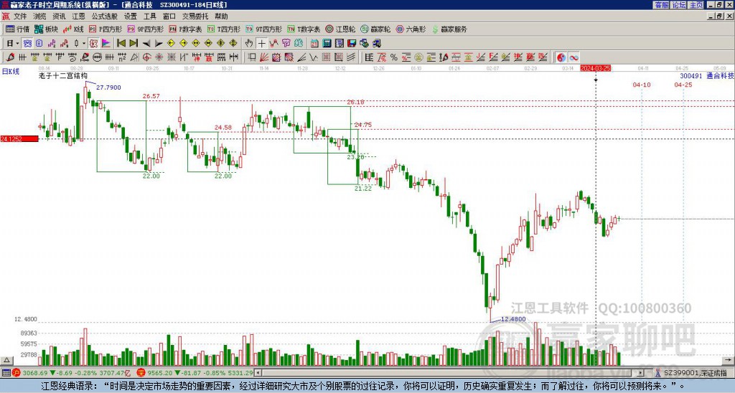
Task: Select the hand pan tool
Action: click(x=249, y=43)
